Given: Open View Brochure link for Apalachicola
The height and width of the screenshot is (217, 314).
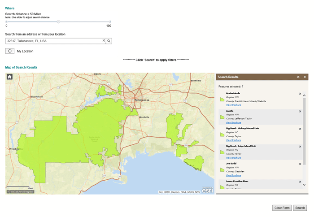Looking at the screenshot, I should click(x=233, y=105).
